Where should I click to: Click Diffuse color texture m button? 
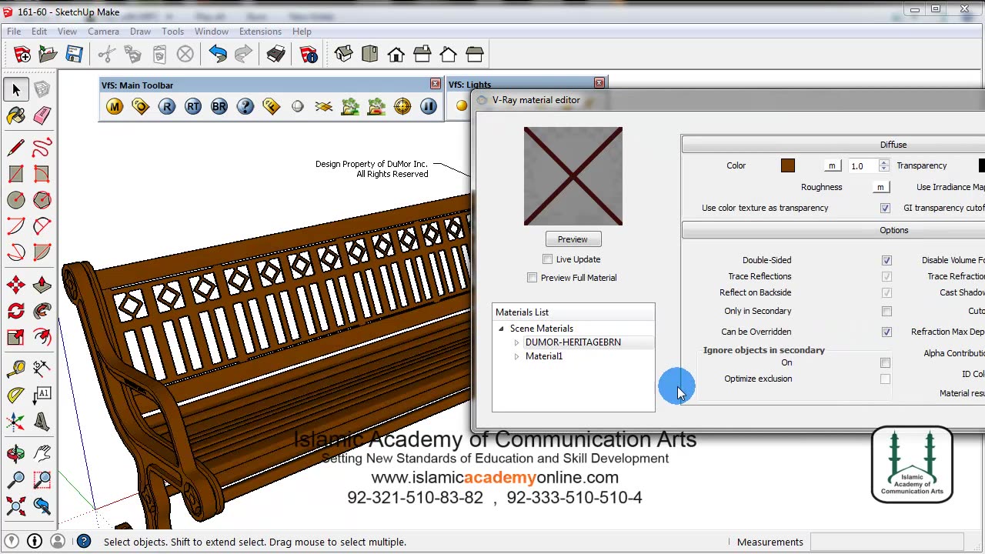[x=832, y=165]
